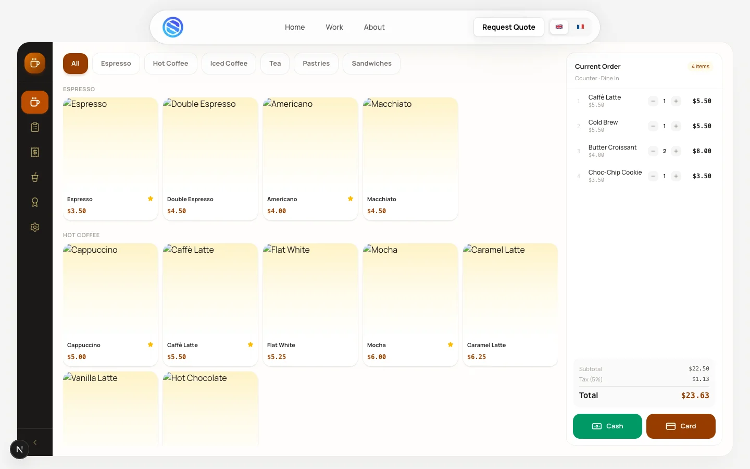Click the "Cold Brew" name in the order list
750x469 pixels.
[x=603, y=122]
